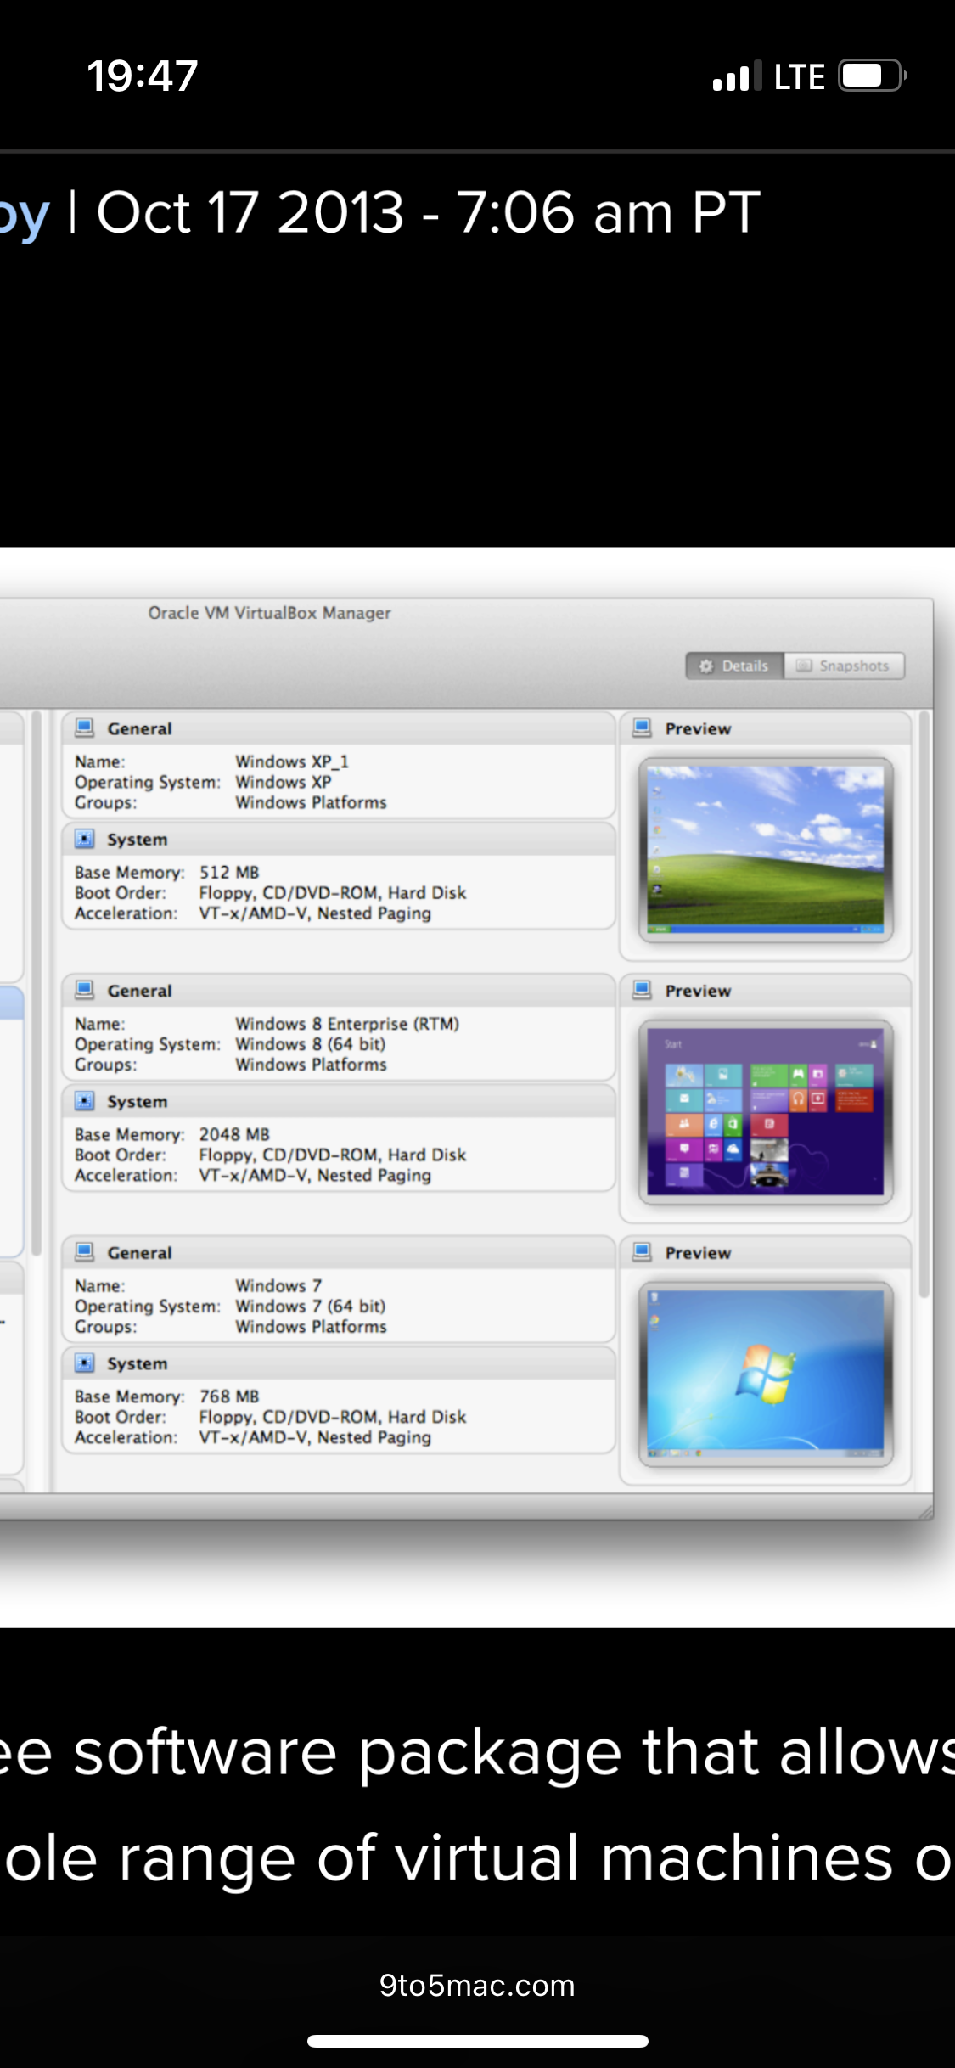
Task: Click Preview header above Windows XP thumbnail
Action: coord(766,728)
